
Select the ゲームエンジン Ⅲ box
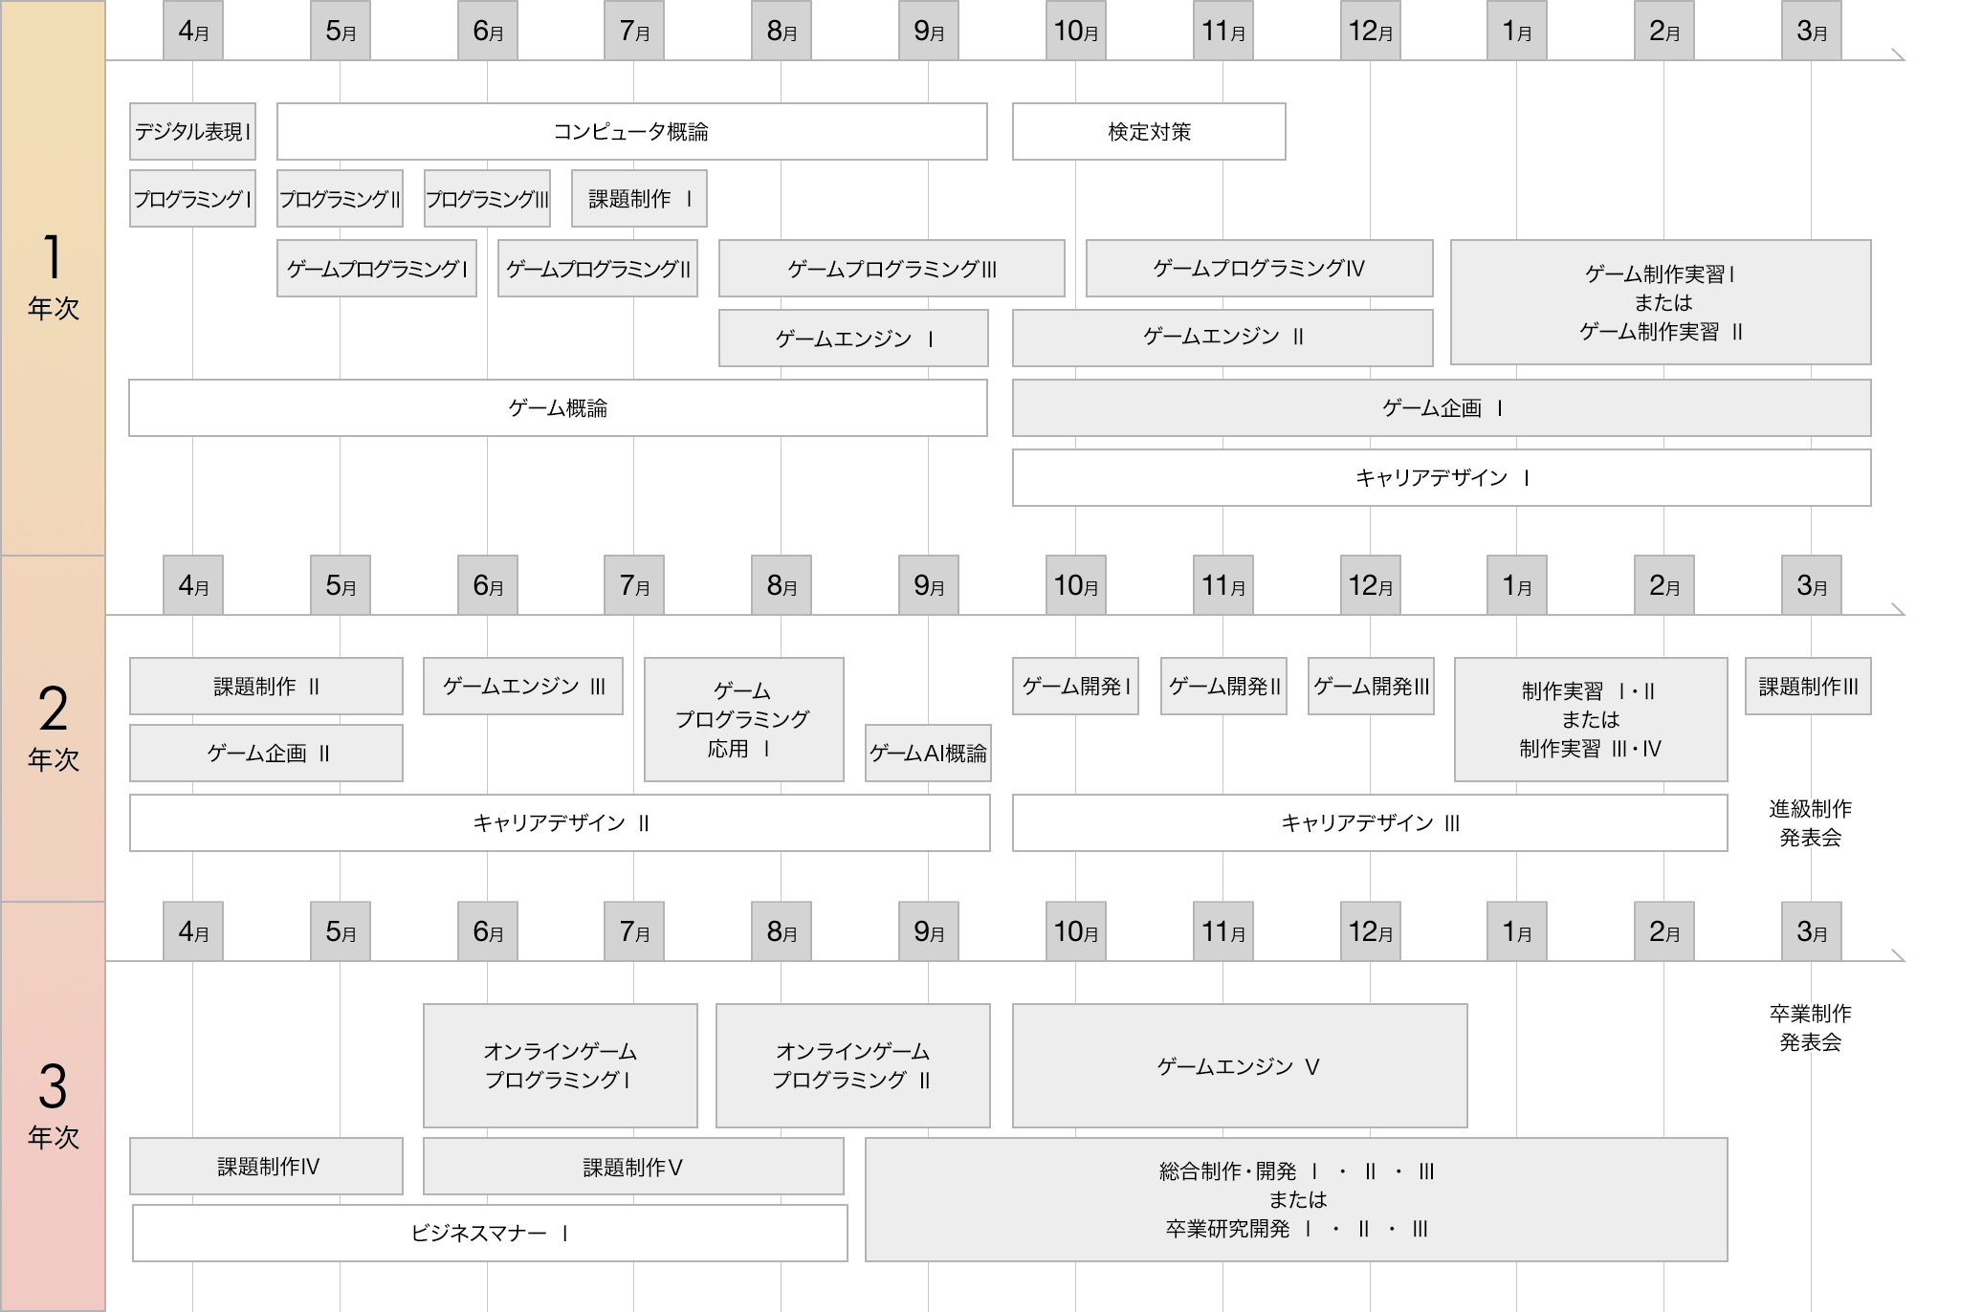pos(523,687)
